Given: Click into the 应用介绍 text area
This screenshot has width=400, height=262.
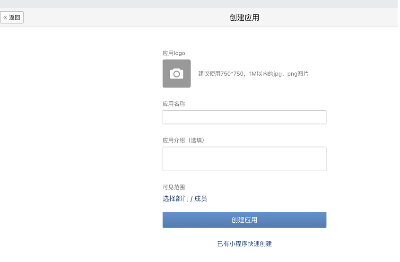Looking at the screenshot, I should click(x=244, y=159).
